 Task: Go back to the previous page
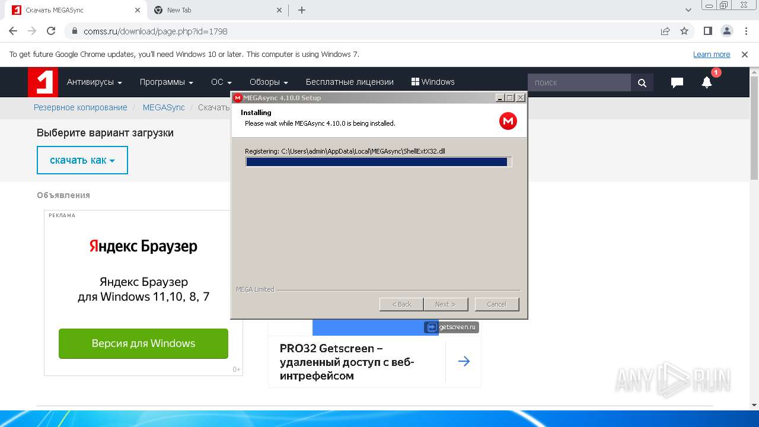(x=13, y=31)
